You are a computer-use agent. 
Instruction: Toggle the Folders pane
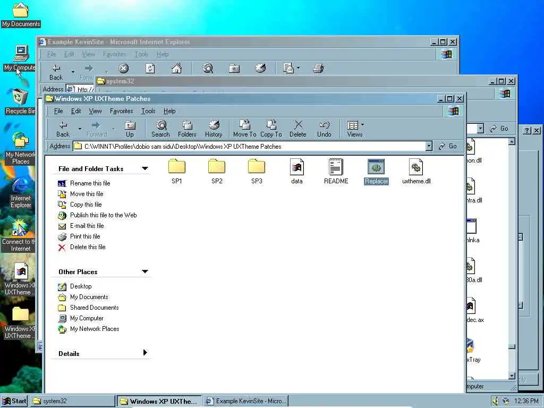click(x=187, y=129)
